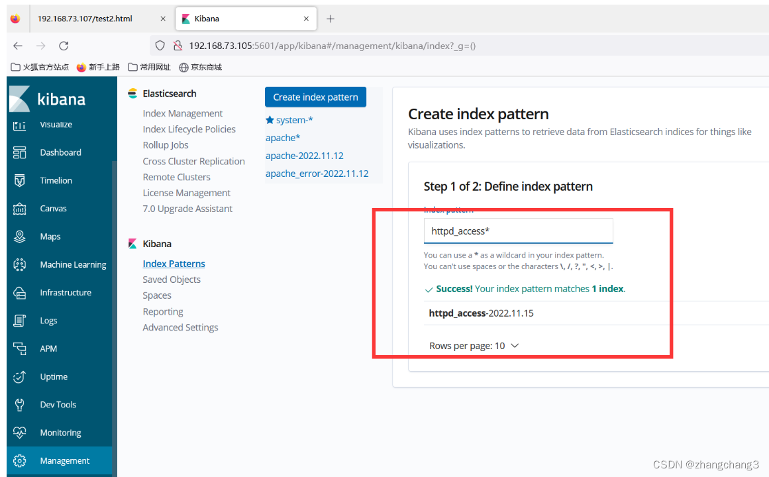Open the Rows per page dropdown

[x=474, y=346]
